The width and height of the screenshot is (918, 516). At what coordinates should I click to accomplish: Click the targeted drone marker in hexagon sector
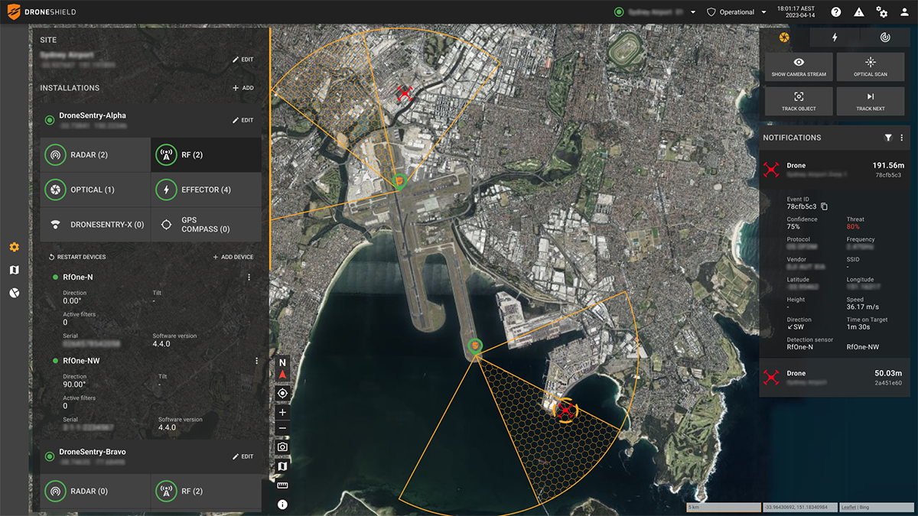(565, 411)
